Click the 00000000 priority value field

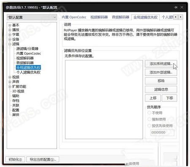(x=162, y=132)
